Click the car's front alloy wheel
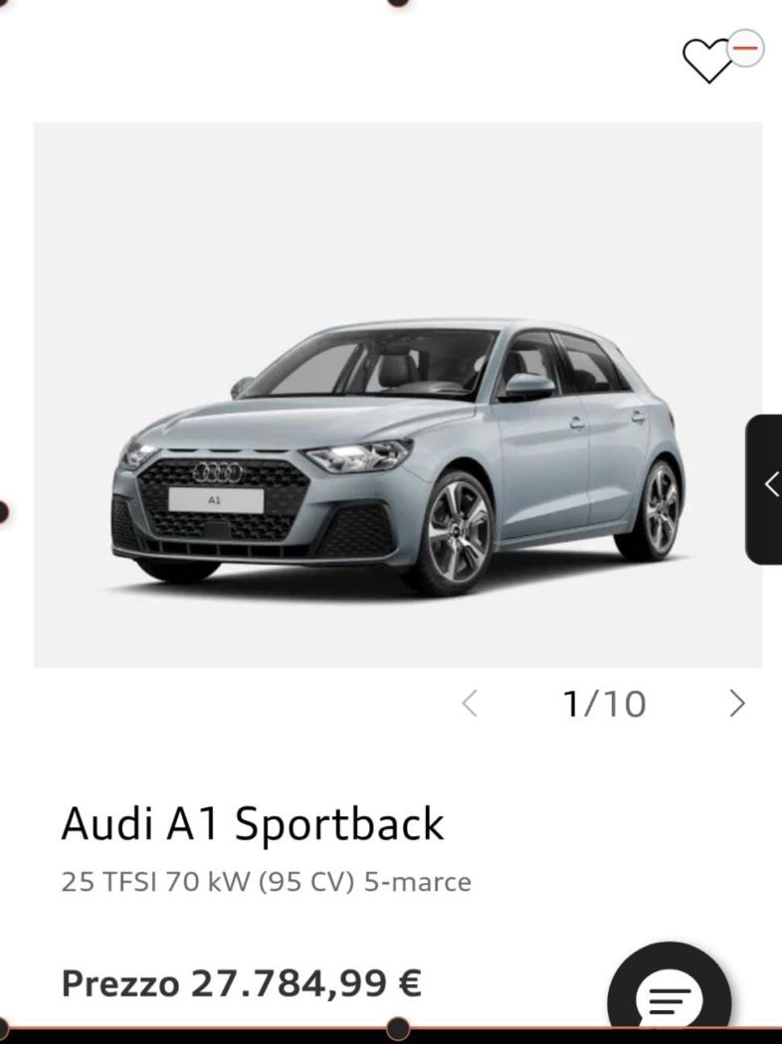Screen dimensions: 782x1044 [x=457, y=533]
